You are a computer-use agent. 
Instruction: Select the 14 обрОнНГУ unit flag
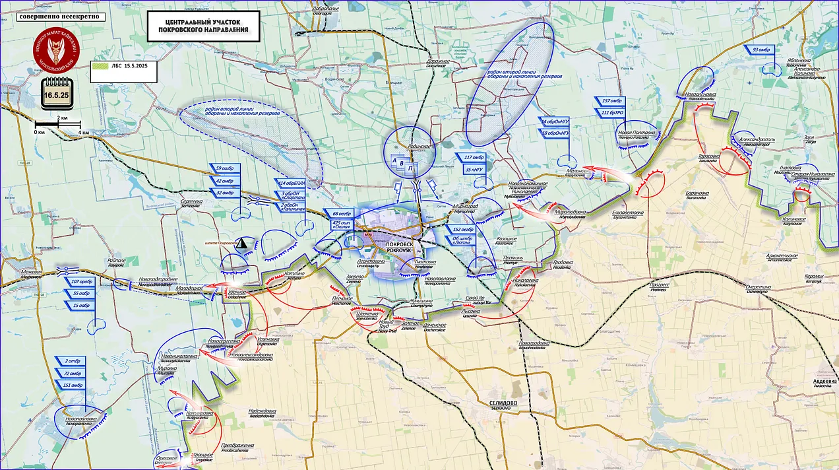pos(553,121)
